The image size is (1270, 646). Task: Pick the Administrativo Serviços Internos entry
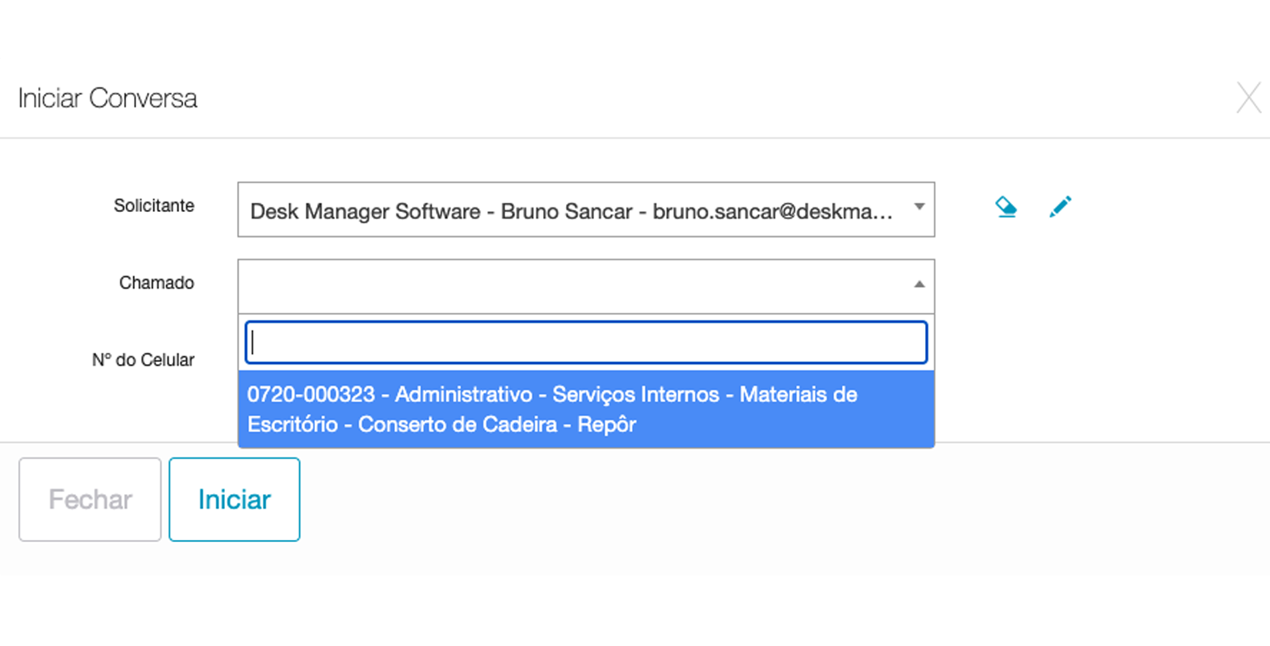coord(557,395)
